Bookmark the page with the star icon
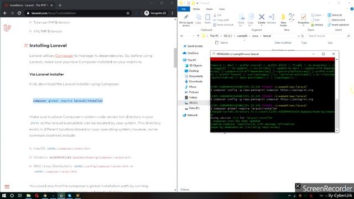The height and width of the screenshot is (199, 354). tap(128, 13)
